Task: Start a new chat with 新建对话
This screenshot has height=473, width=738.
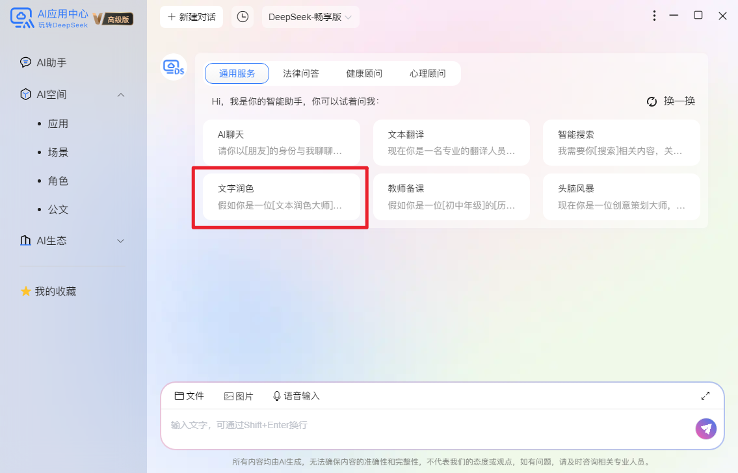Action: pos(191,17)
